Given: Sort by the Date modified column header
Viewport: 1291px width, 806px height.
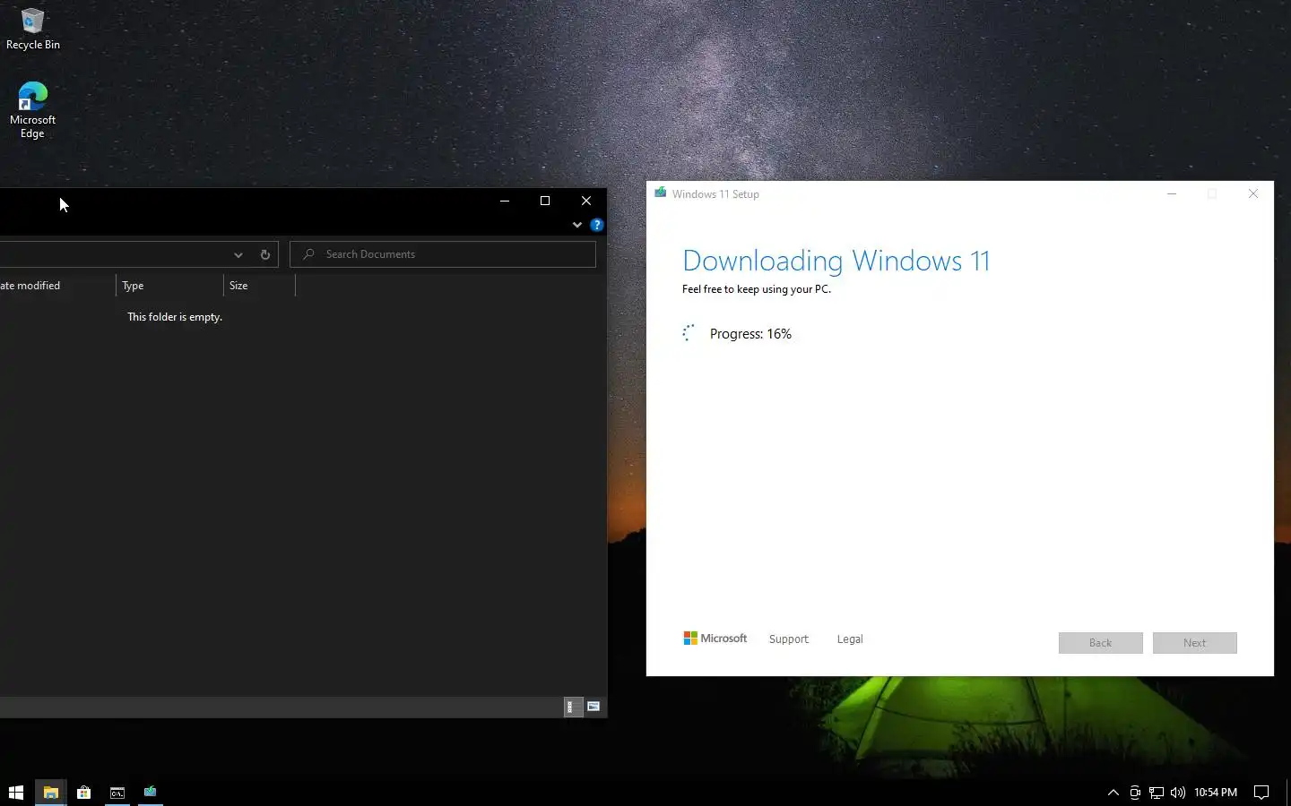Looking at the screenshot, I should coord(56,286).
